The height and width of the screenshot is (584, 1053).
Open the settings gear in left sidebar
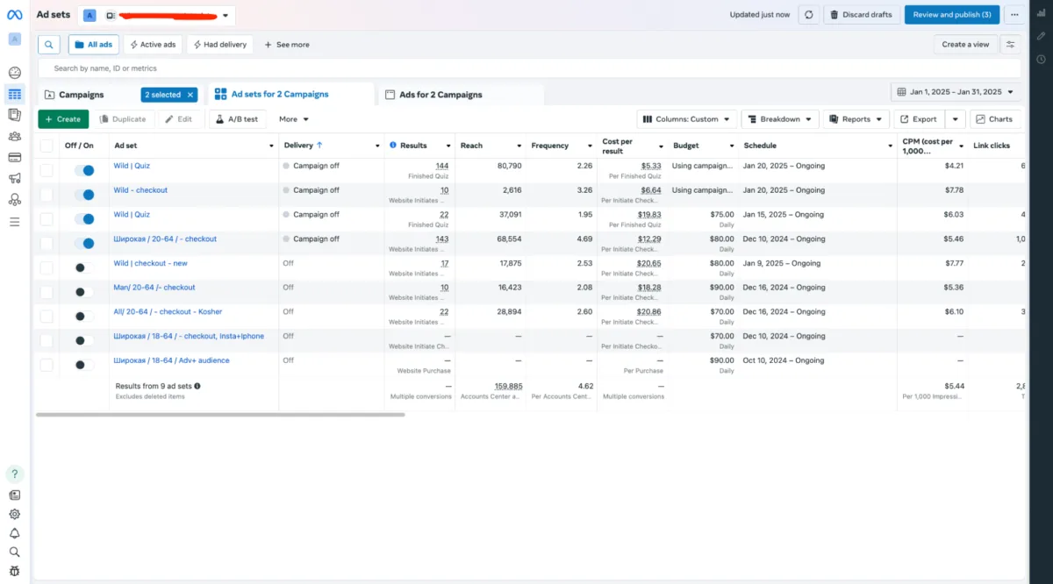point(14,515)
